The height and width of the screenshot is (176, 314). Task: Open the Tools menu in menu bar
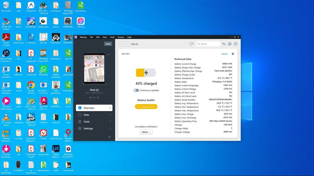(x=112, y=37)
